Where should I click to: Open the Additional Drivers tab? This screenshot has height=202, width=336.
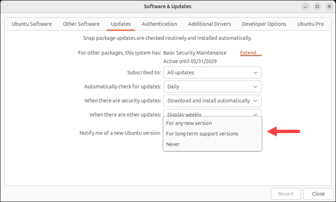click(209, 24)
